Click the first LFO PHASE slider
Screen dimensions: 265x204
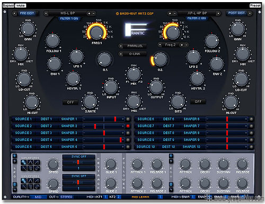[78, 162]
